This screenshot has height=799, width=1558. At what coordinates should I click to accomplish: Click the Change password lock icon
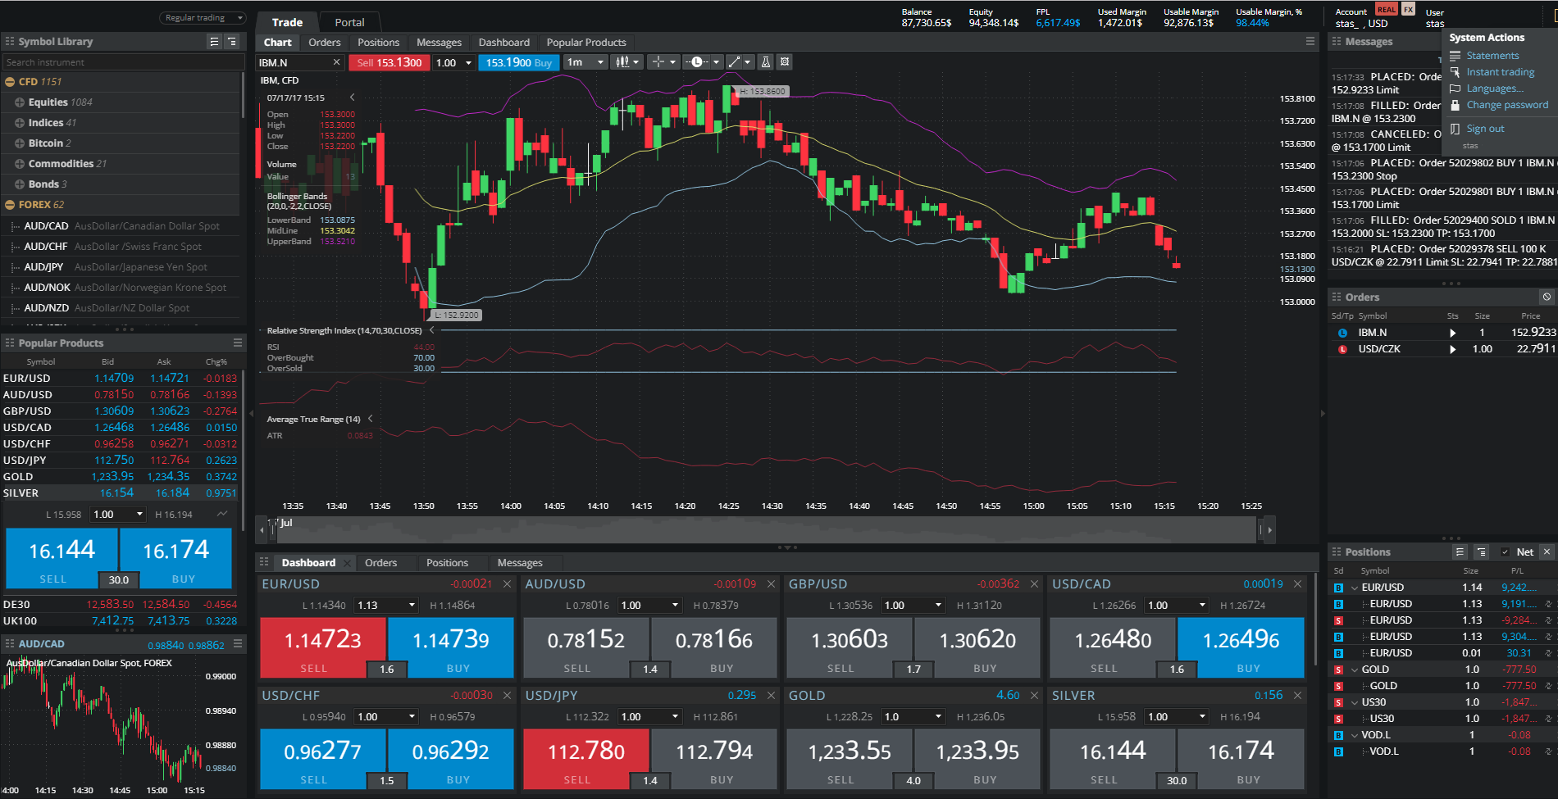coord(1455,105)
